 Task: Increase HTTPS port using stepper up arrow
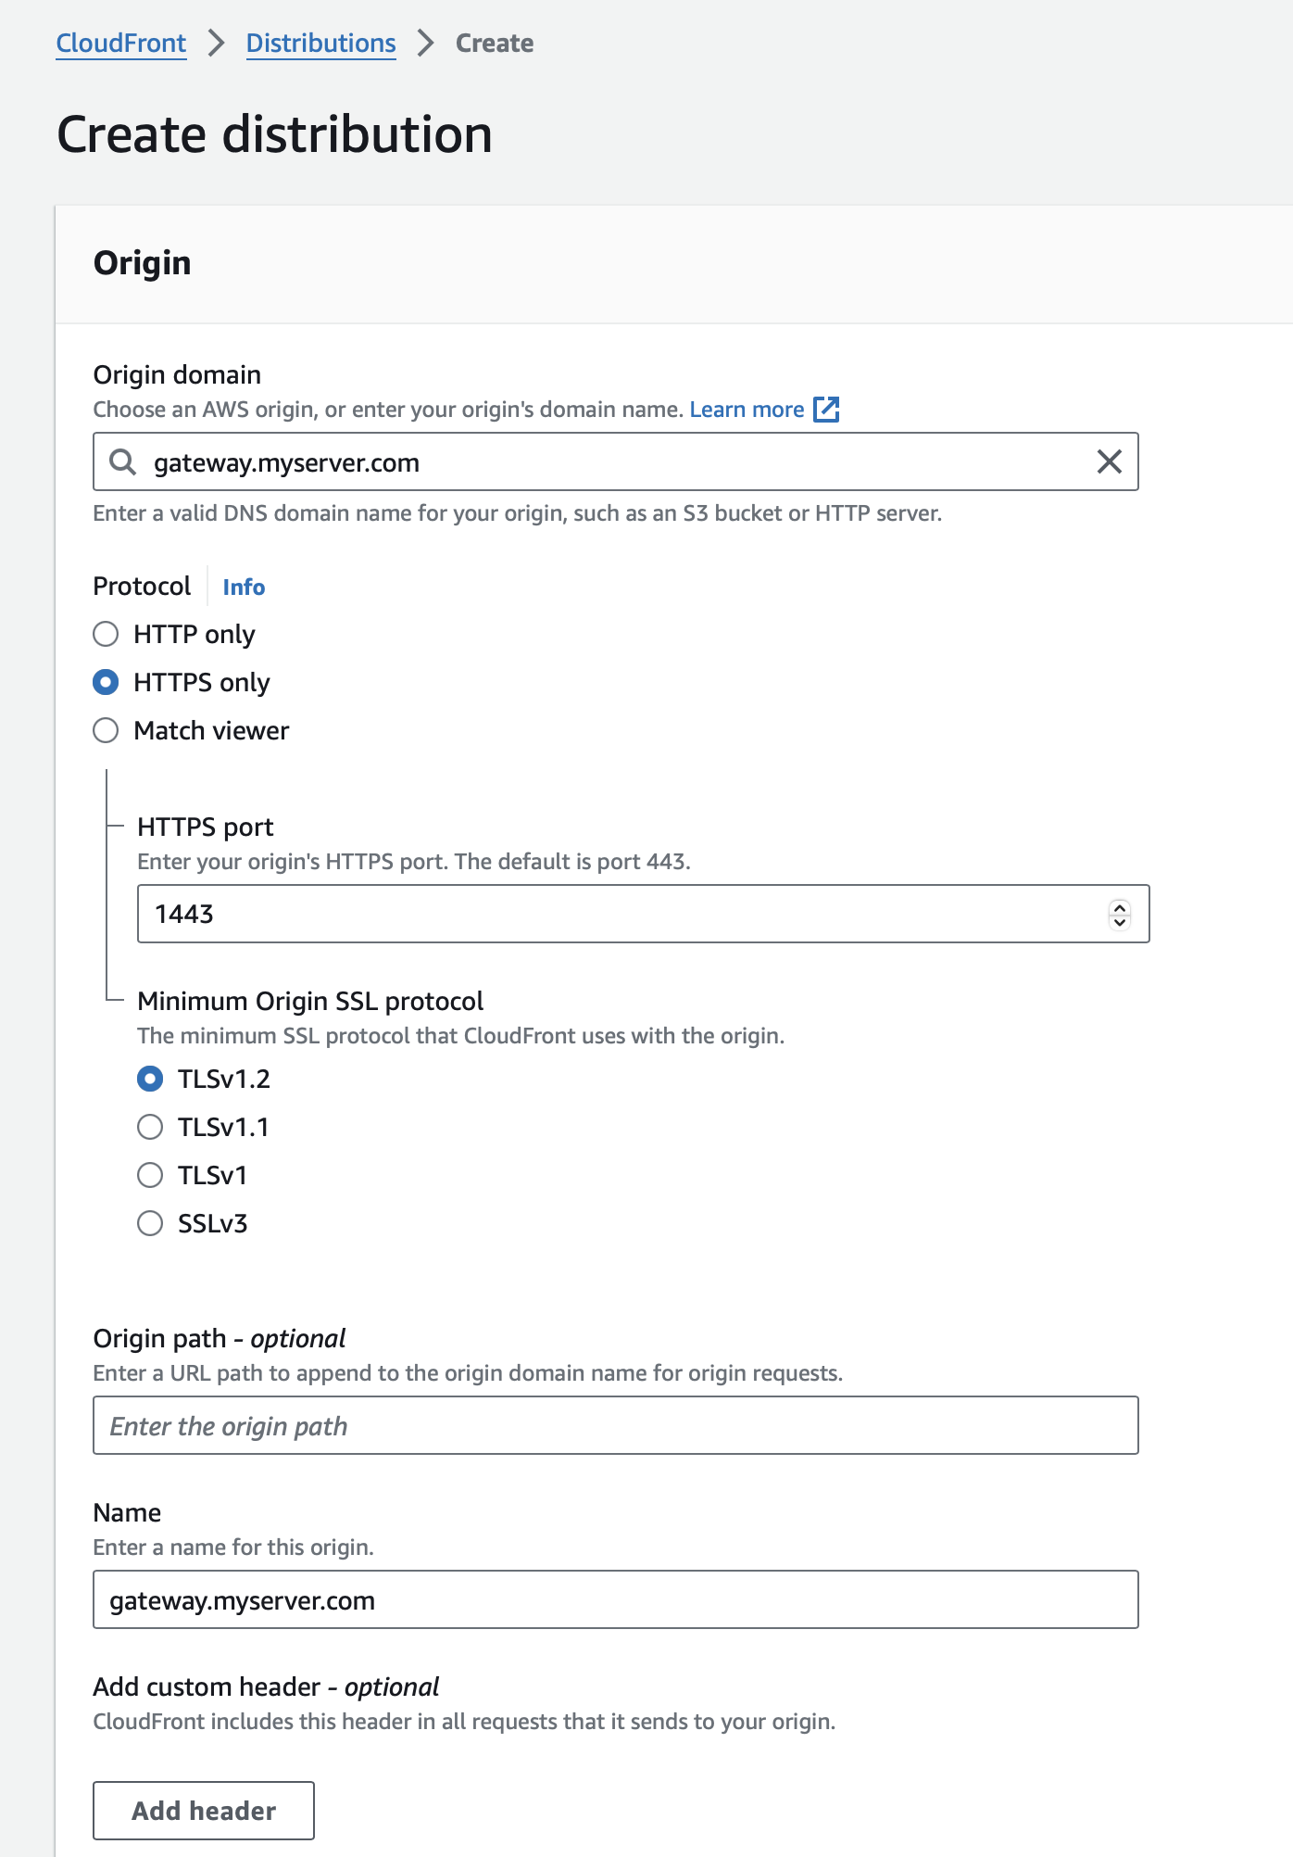pyautogui.click(x=1120, y=907)
